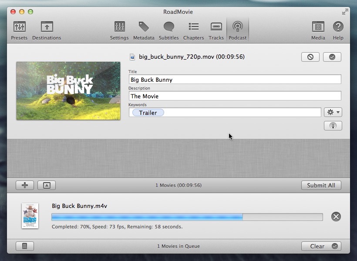357x261 pixels.
Task: Click the cancel circle button beside the filename
Action: click(310, 57)
